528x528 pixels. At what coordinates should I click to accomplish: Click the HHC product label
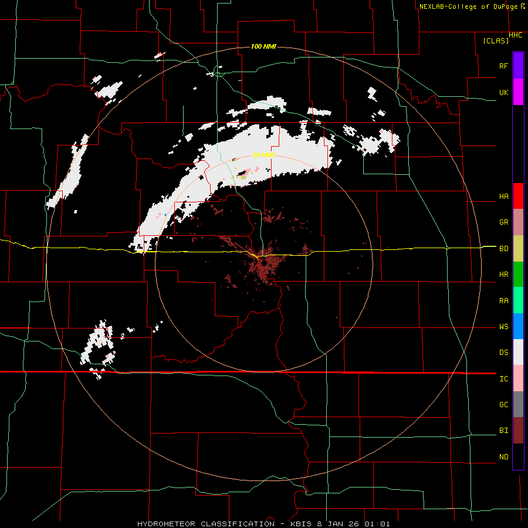point(515,35)
